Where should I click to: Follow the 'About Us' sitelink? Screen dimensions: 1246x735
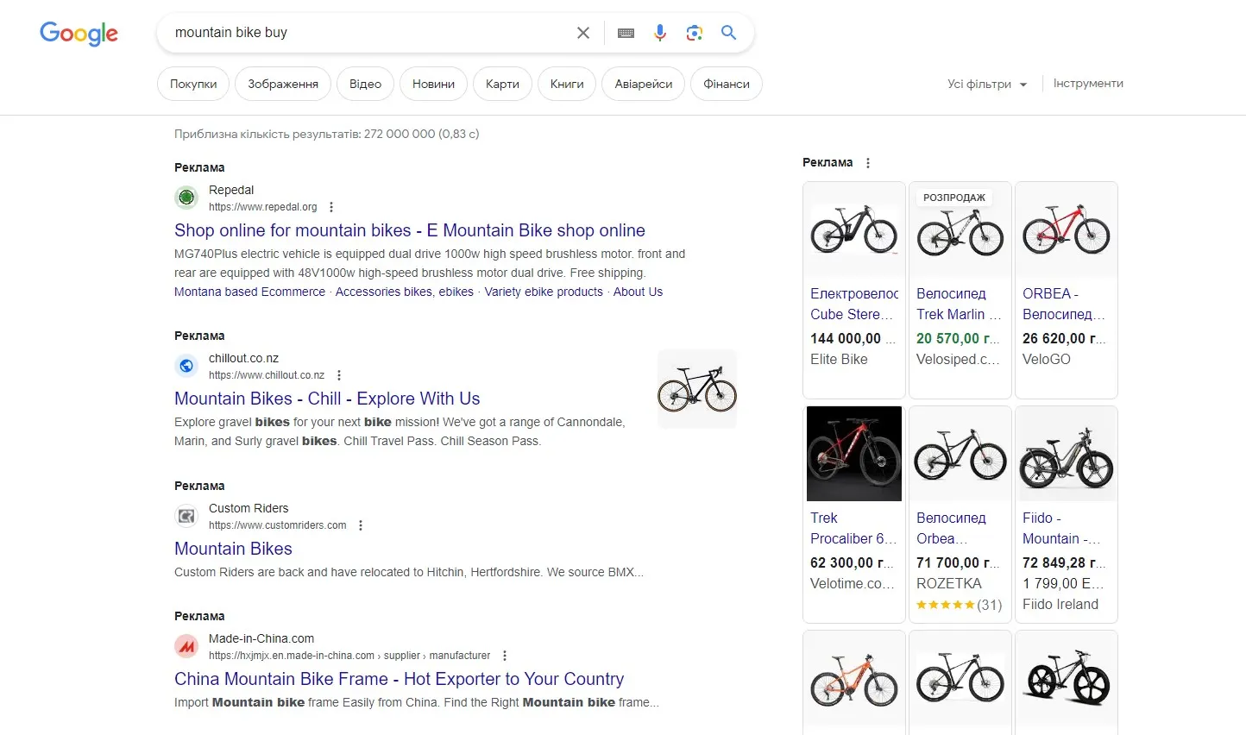click(x=638, y=292)
